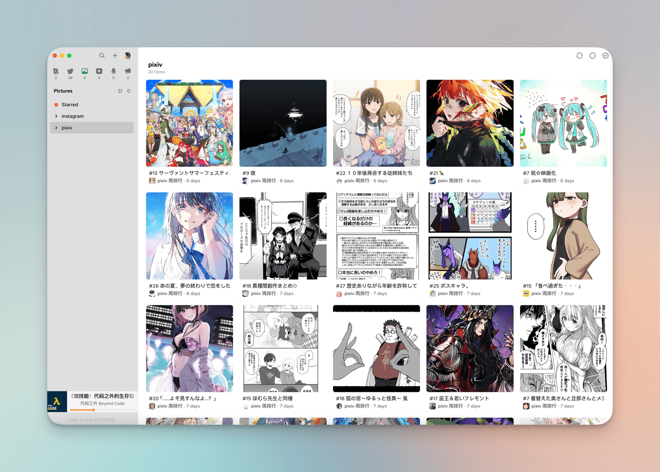
Task: Open the user profile avatar
Action: pos(128,55)
